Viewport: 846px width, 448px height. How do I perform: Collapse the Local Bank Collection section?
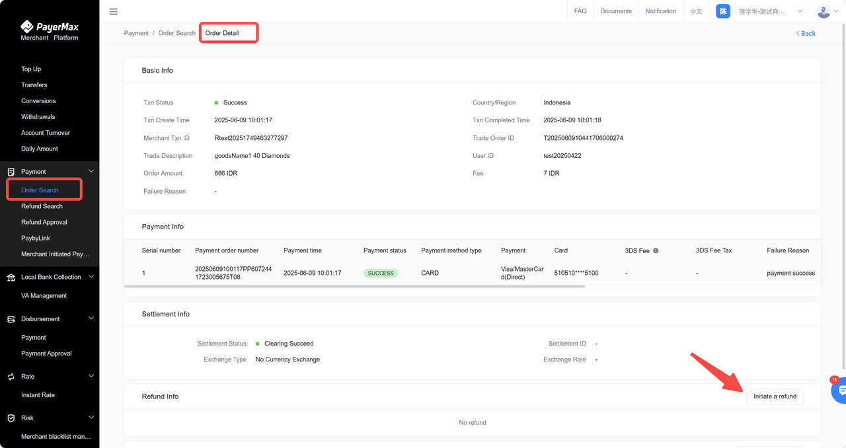click(x=91, y=277)
